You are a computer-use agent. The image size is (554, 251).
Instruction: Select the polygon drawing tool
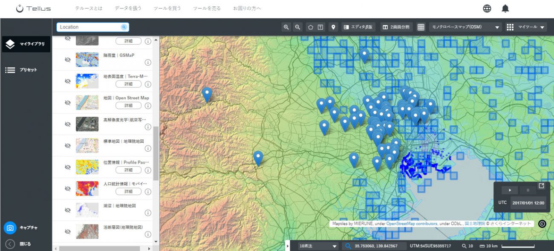click(311, 27)
